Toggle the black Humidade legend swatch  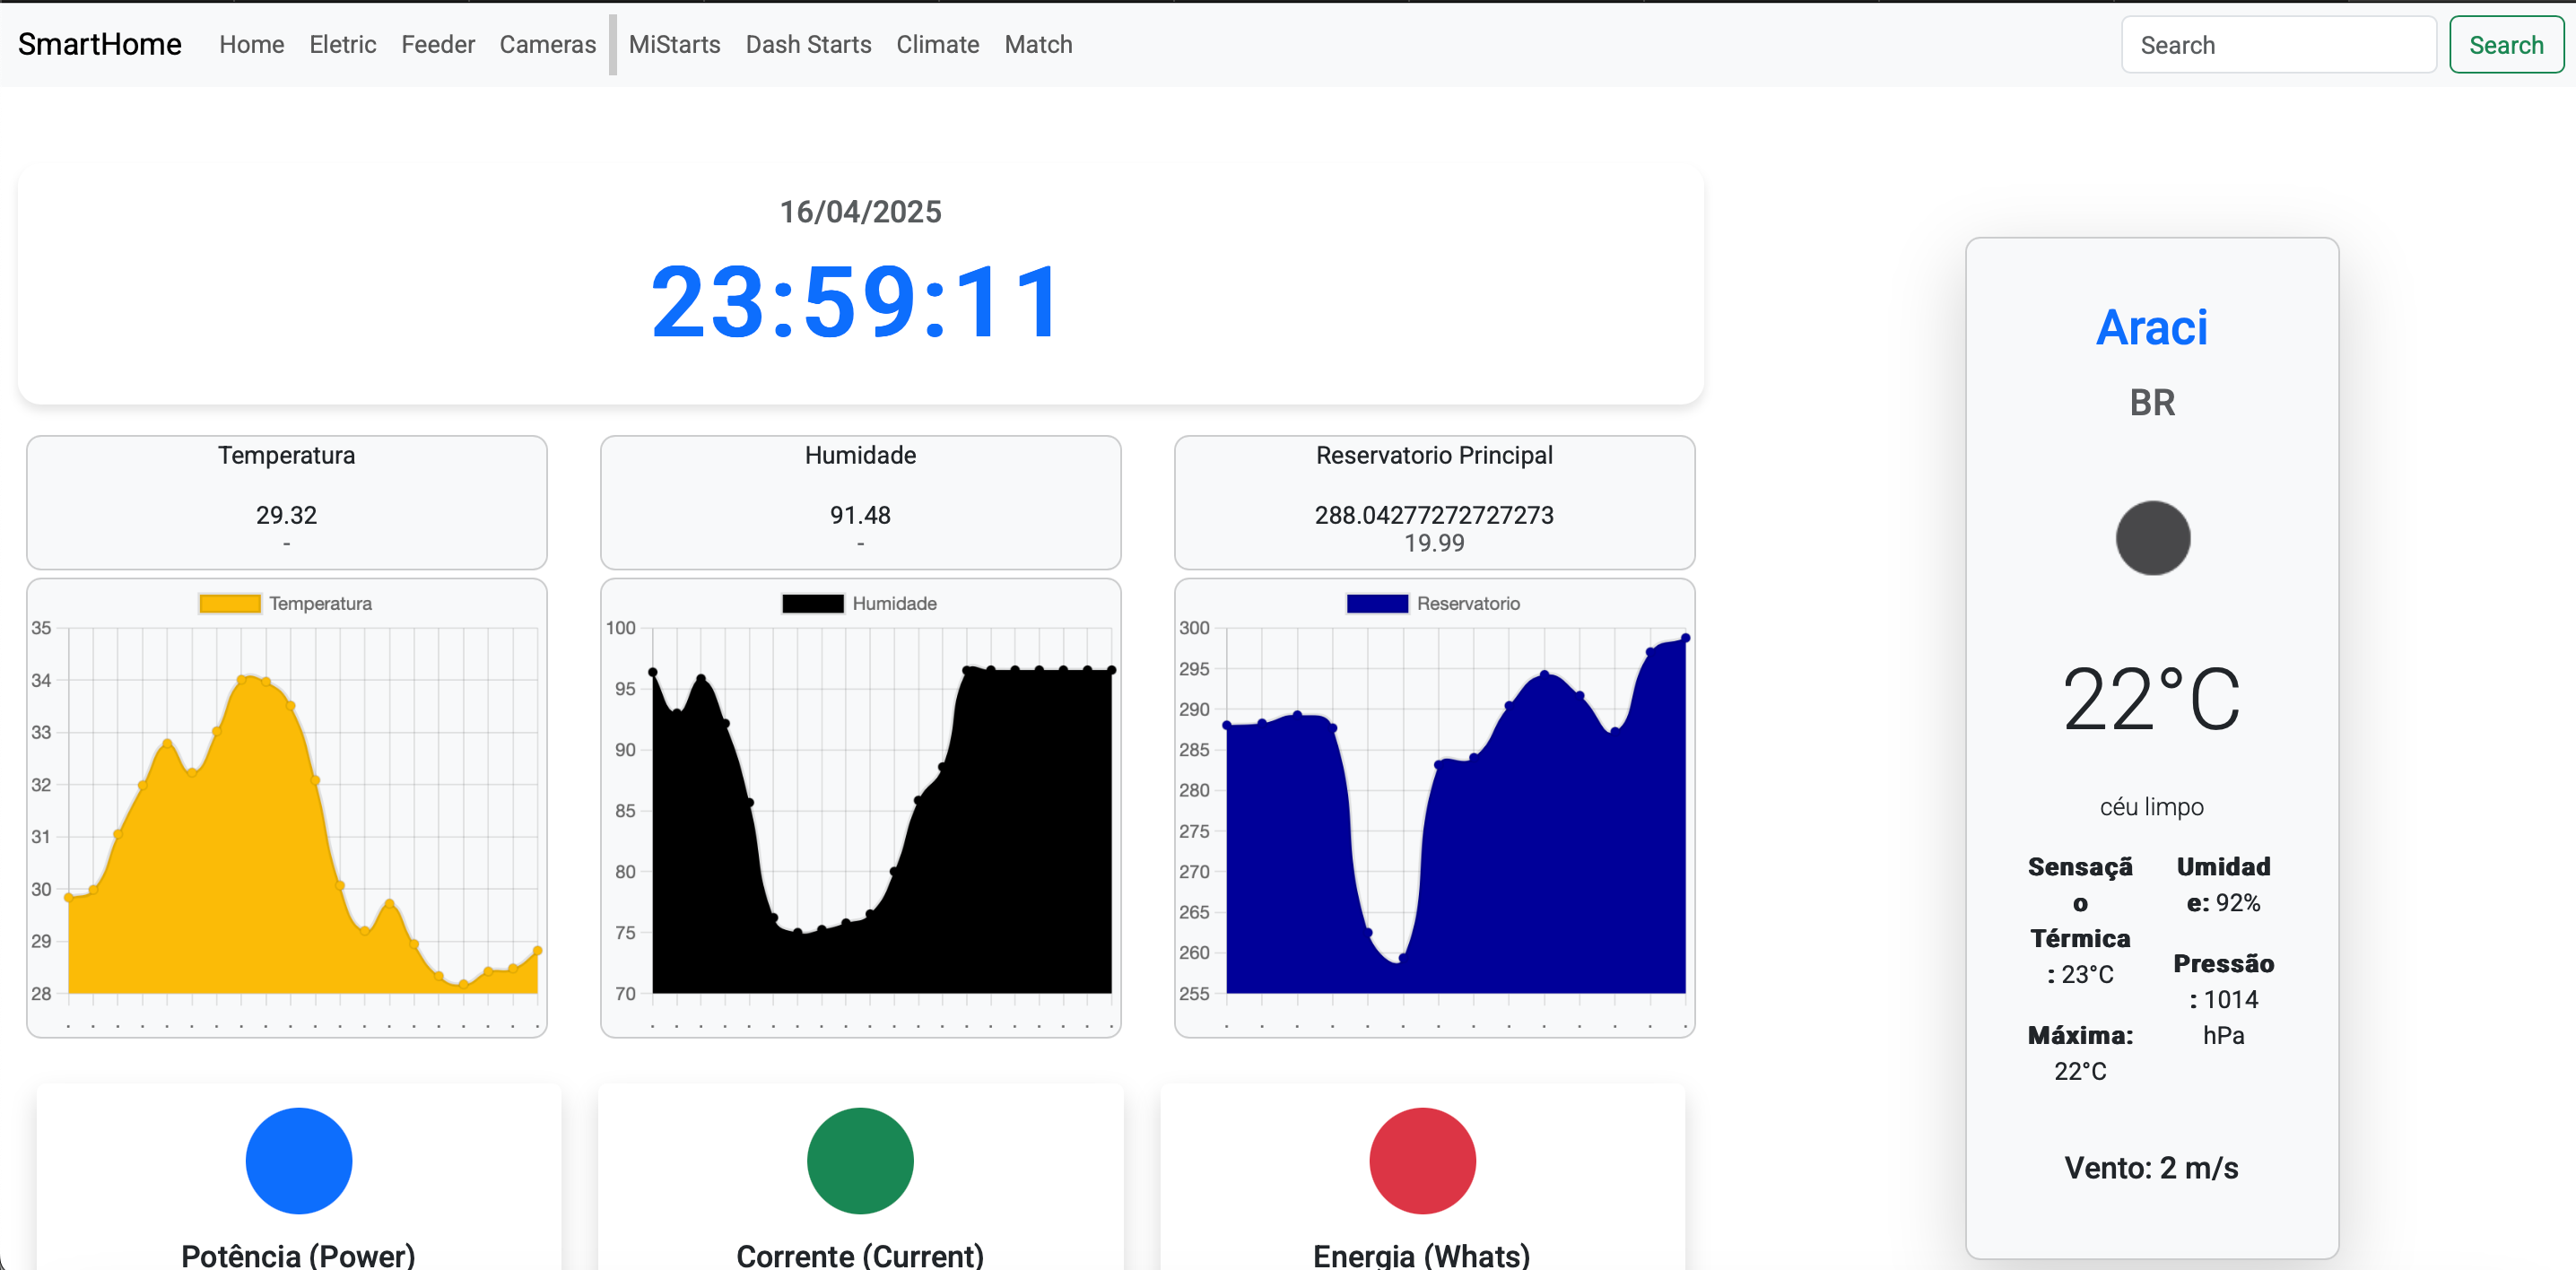tap(813, 604)
